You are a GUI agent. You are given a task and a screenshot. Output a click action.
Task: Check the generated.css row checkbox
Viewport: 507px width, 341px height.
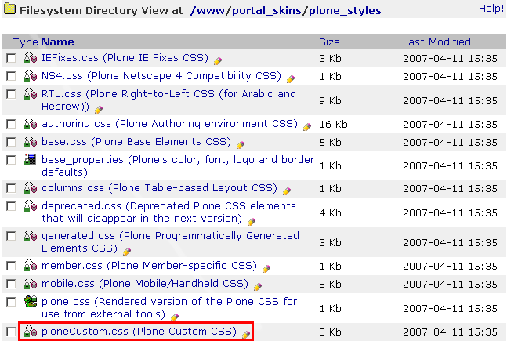(11, 237)
